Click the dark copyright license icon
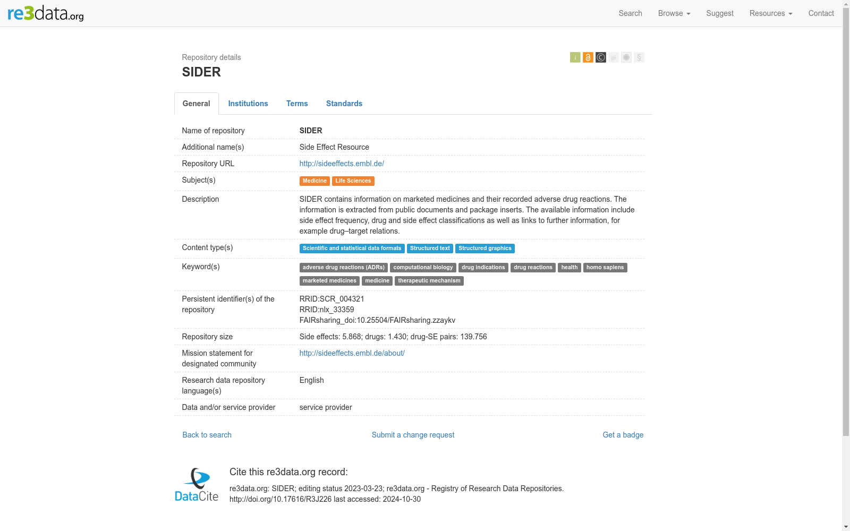850x531 pixels. (601, 57)
